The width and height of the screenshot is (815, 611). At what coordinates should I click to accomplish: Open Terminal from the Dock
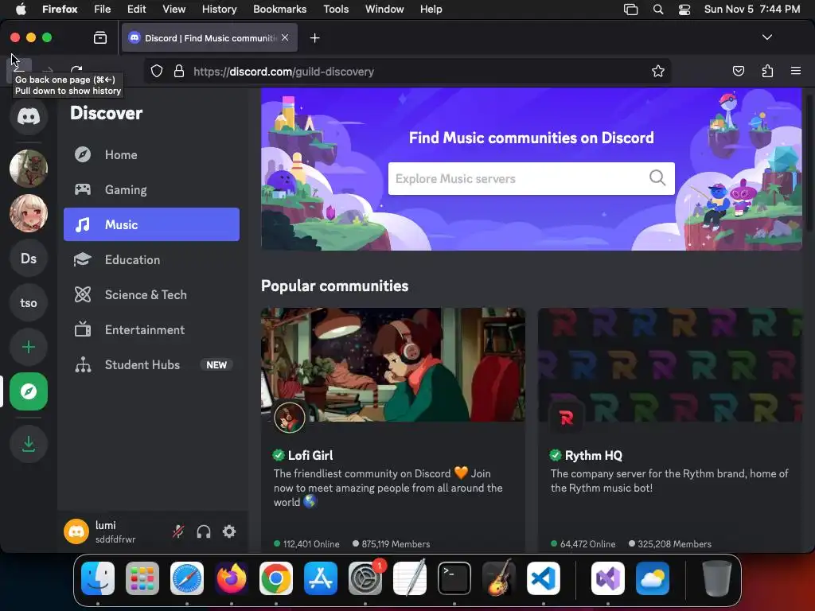point(454,578)
